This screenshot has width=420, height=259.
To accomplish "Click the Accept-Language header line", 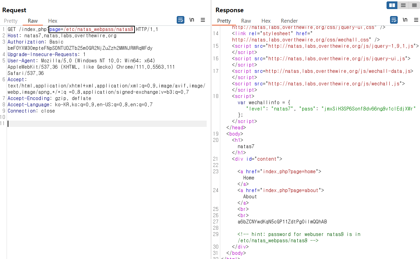I will 80,105.
